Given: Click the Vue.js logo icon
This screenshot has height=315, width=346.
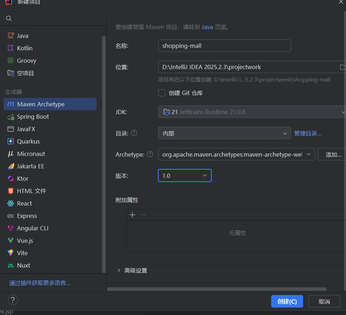Looking at the screenshot, I should pos(11,241).
